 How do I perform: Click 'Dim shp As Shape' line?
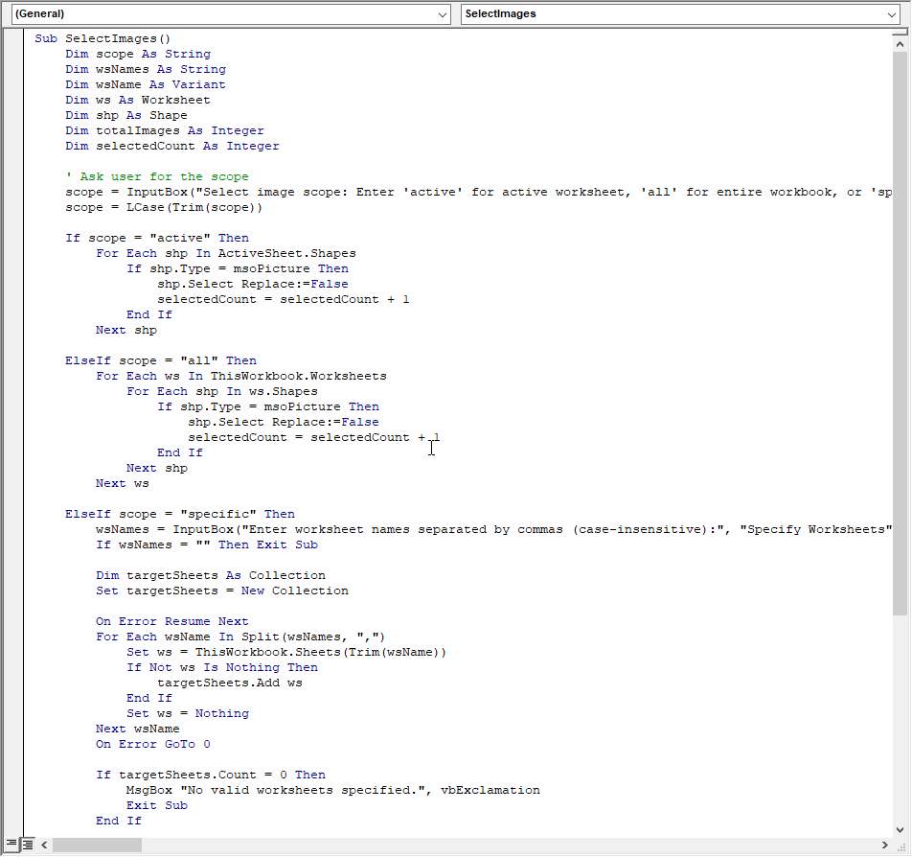(x=126, y=115)
